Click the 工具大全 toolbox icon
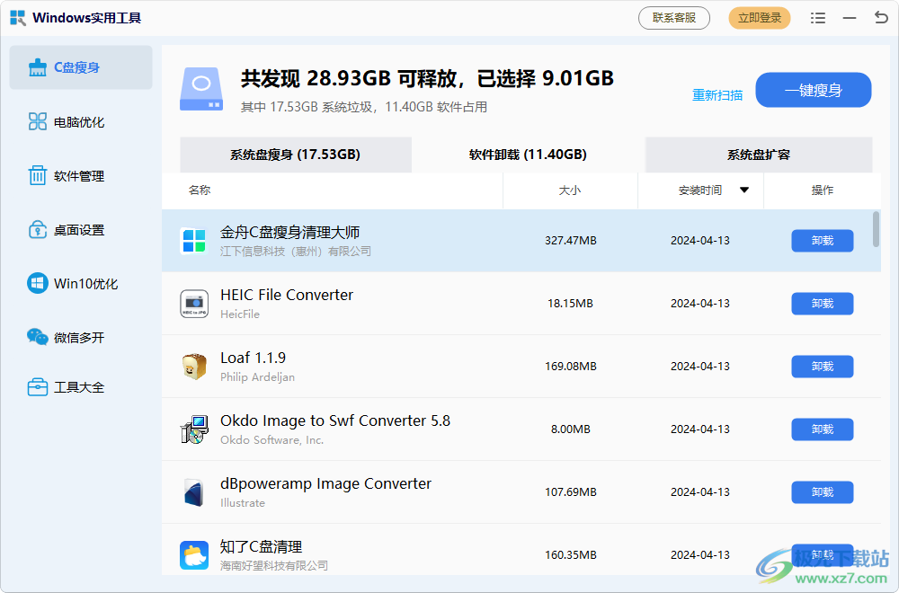Image resolution: width=899 pixels, height=593 pixels. pos(37,386)
